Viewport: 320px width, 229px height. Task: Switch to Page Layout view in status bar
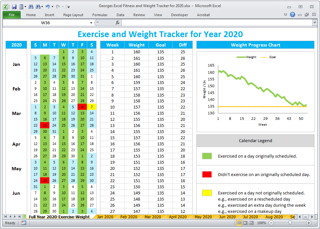pos(245,223)
